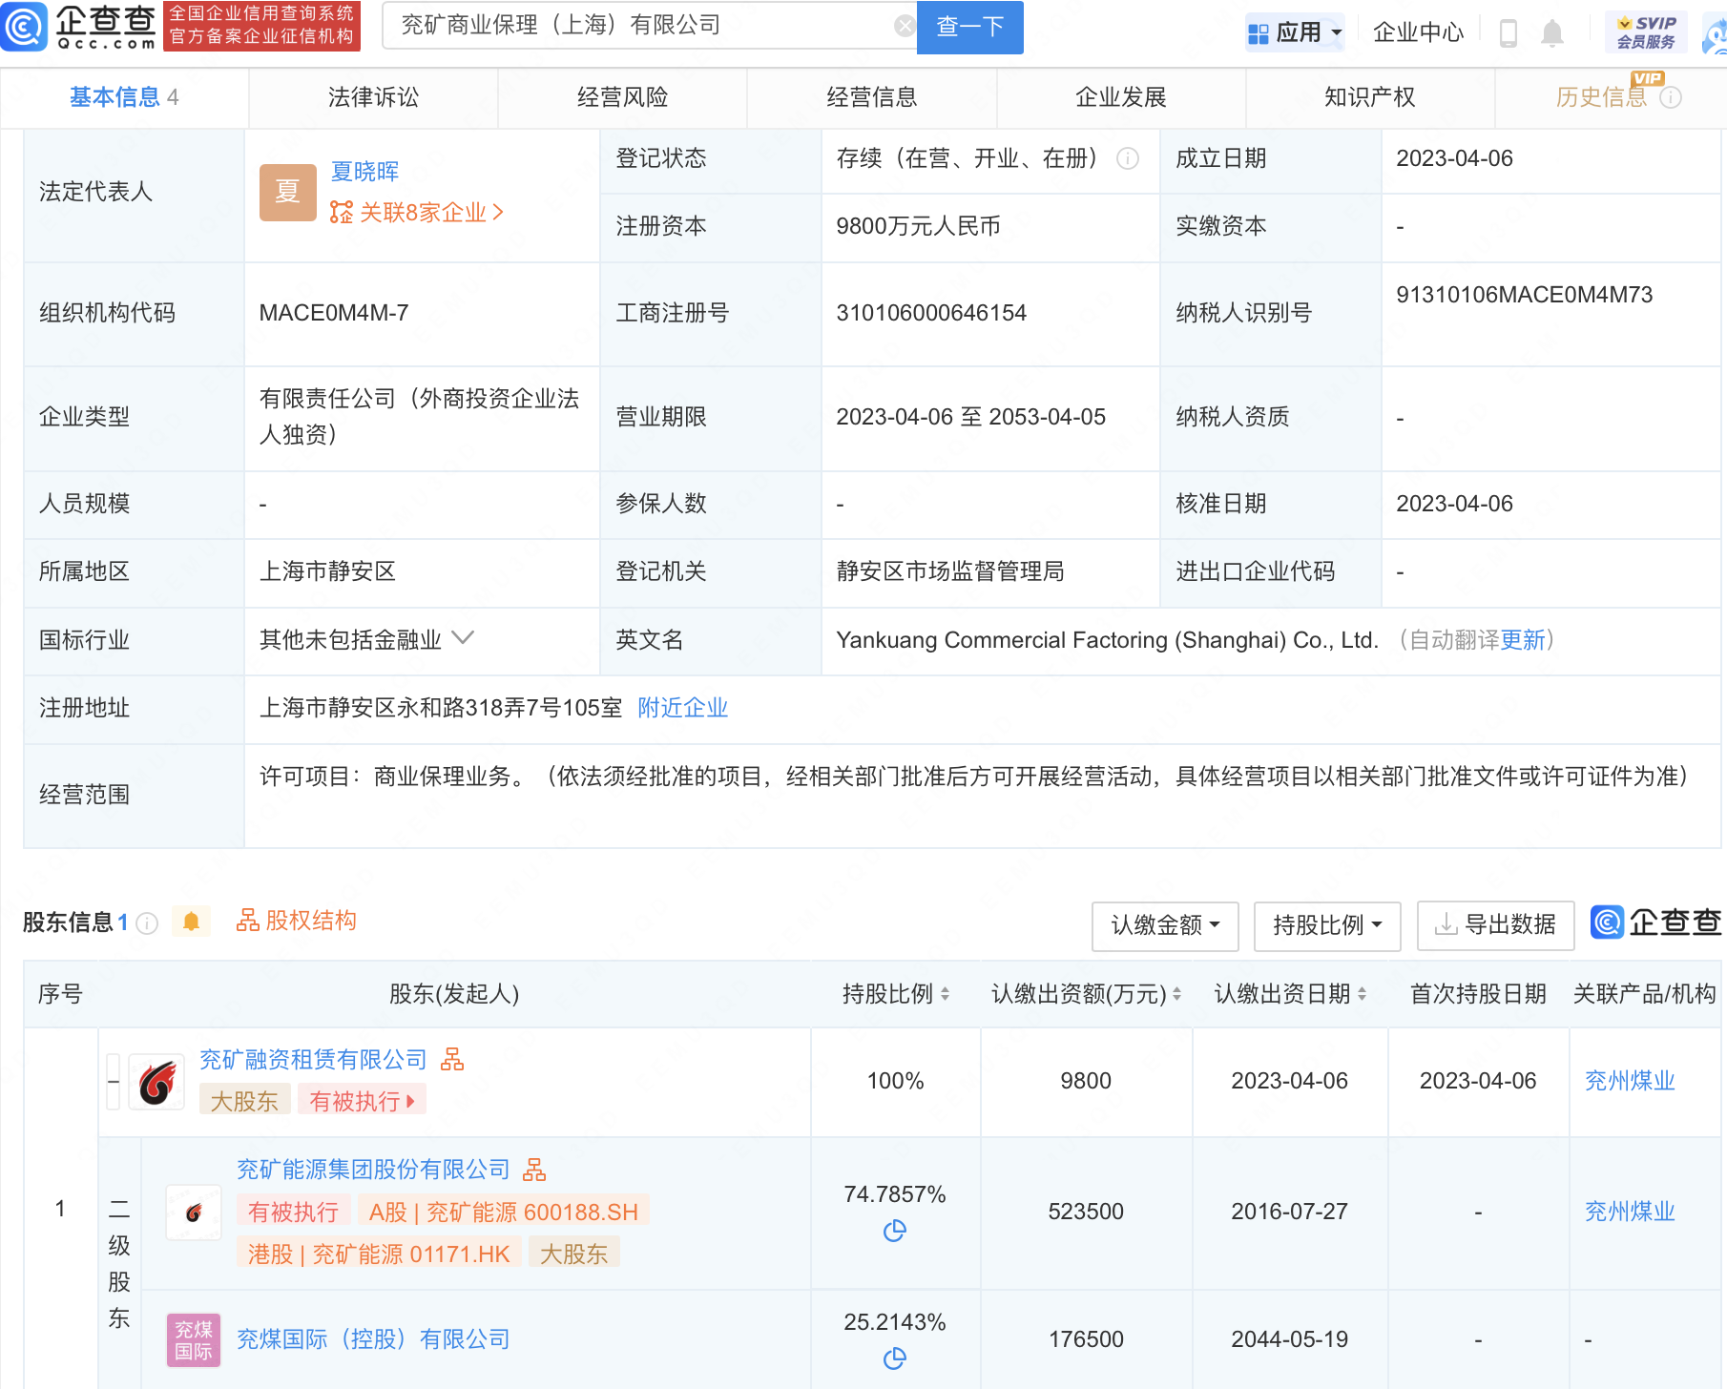
Task: Sort by the 持股比例 column sort arrows
Action: [x=945, y=994]
